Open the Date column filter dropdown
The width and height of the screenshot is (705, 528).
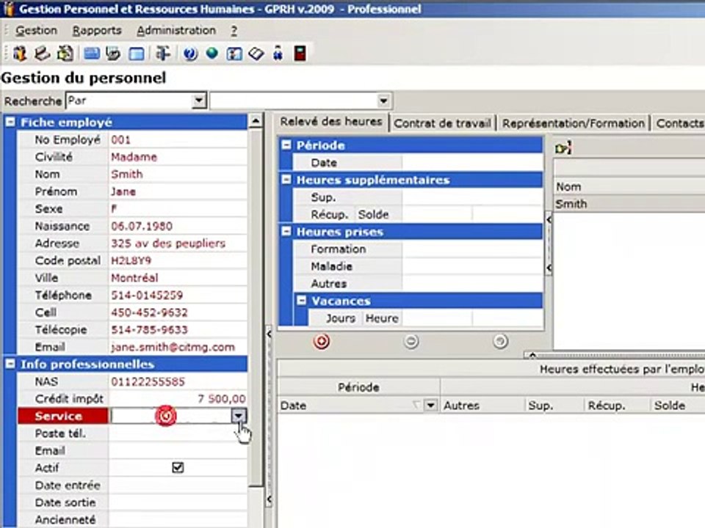tap(430, 406)
